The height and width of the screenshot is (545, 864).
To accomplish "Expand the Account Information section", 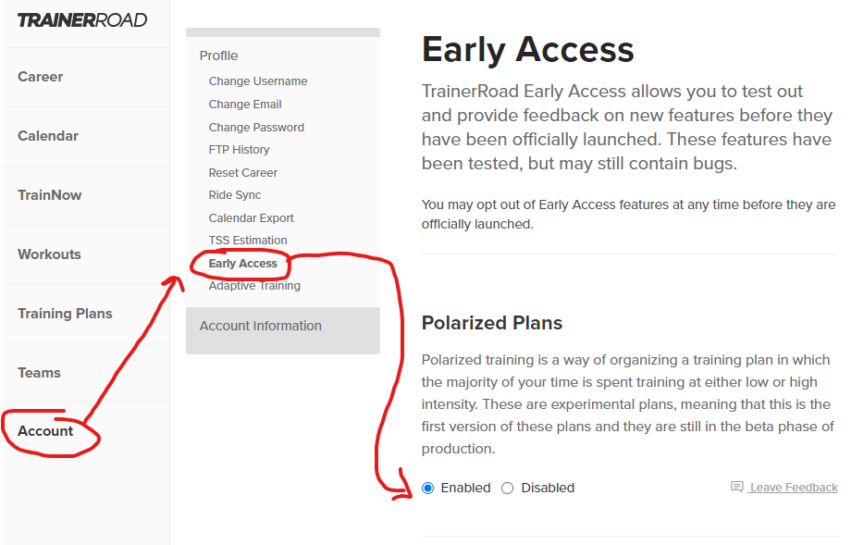I will [x=261, y=326].
